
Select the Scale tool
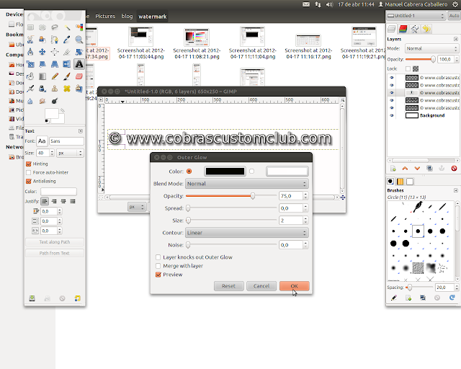30,64
